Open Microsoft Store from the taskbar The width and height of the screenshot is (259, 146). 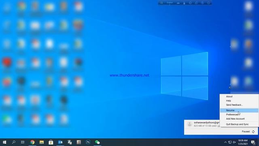pos(51,142)
